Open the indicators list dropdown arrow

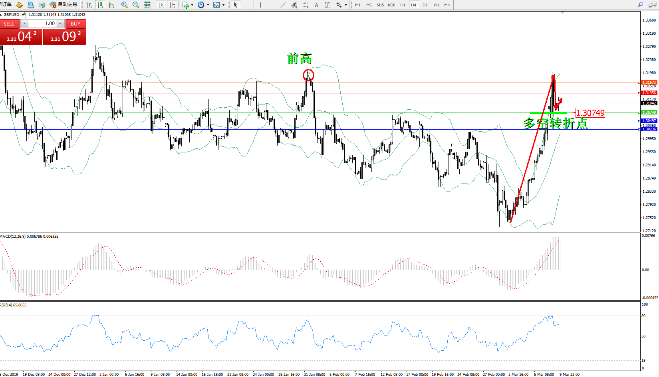pos(192,5)
